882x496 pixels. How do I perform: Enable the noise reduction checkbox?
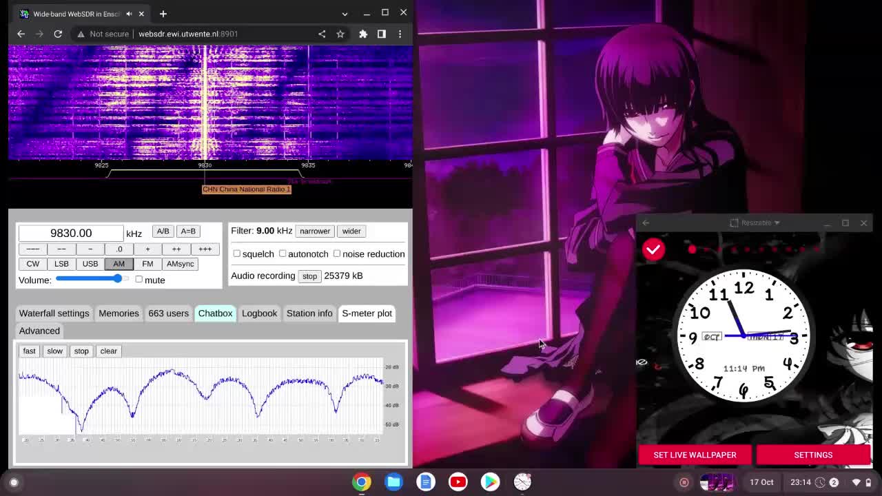[337, 254]
